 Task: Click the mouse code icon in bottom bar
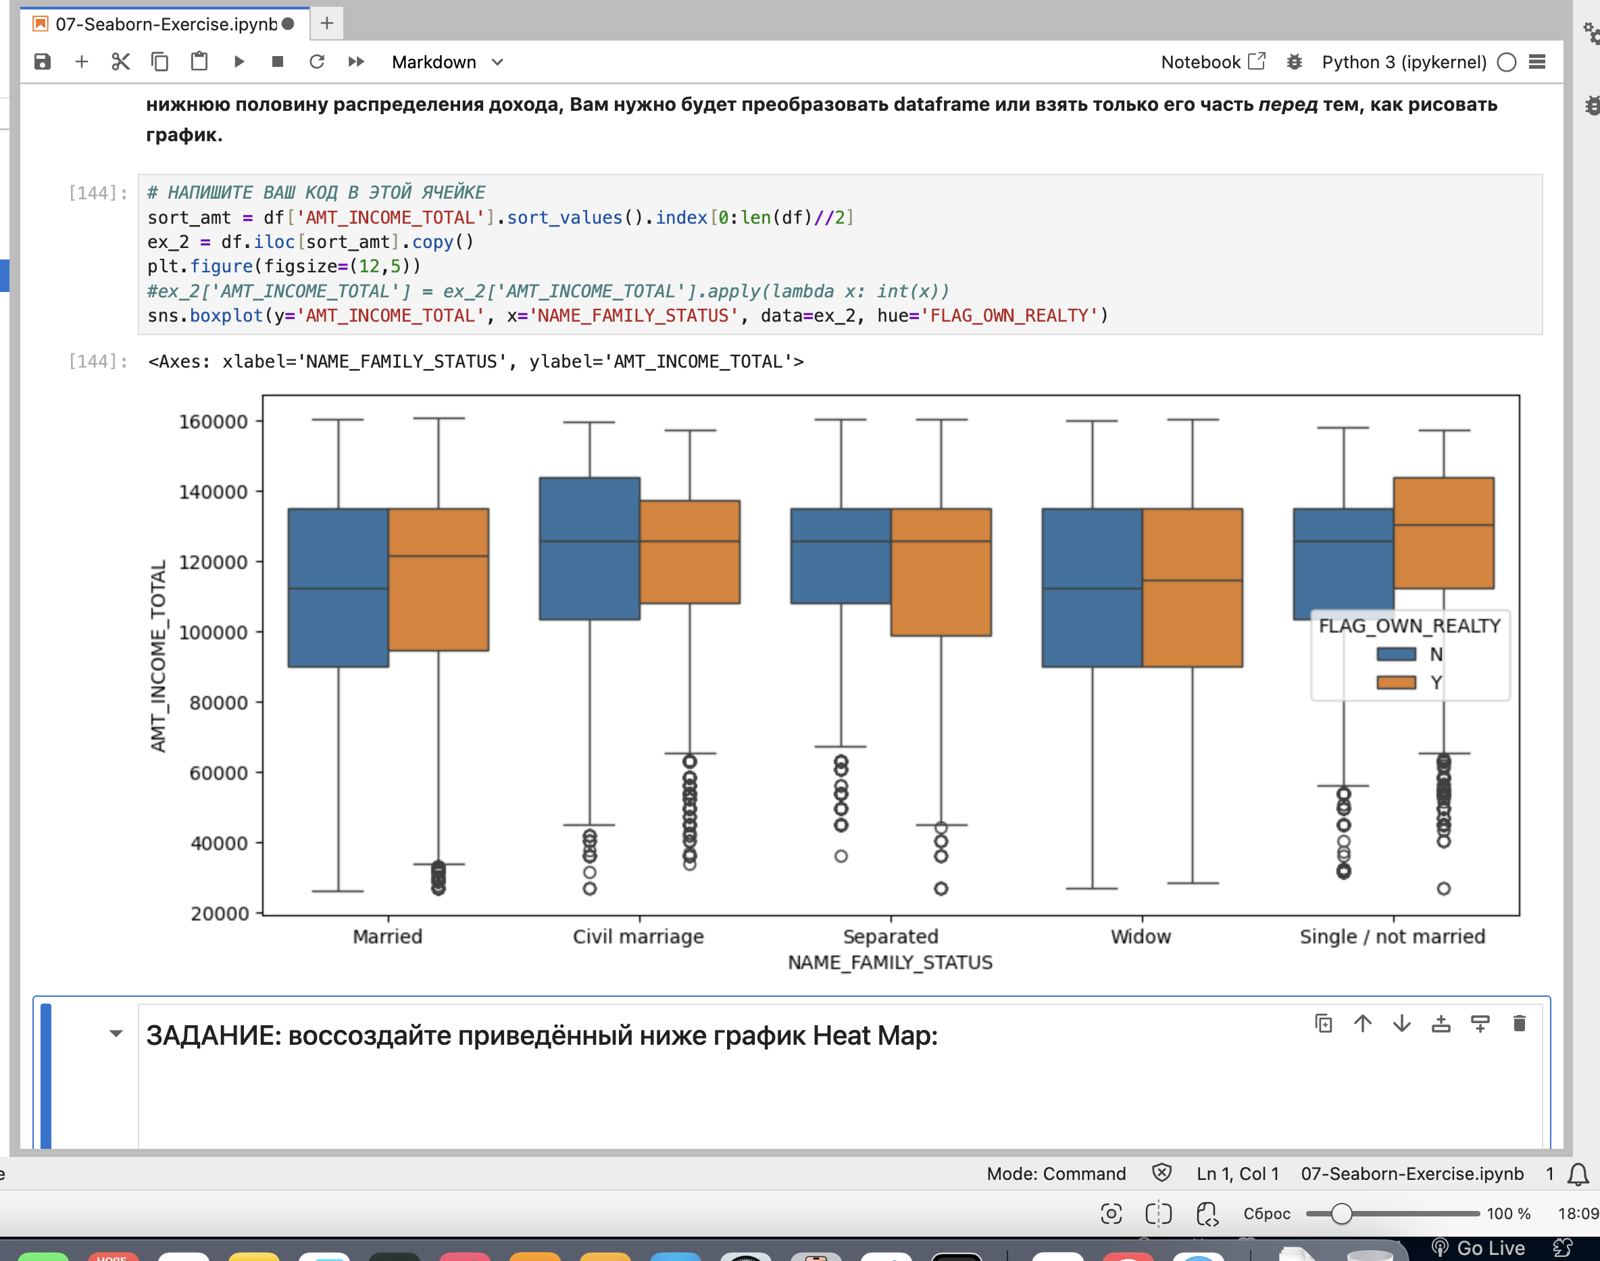click(1207, 1214)
